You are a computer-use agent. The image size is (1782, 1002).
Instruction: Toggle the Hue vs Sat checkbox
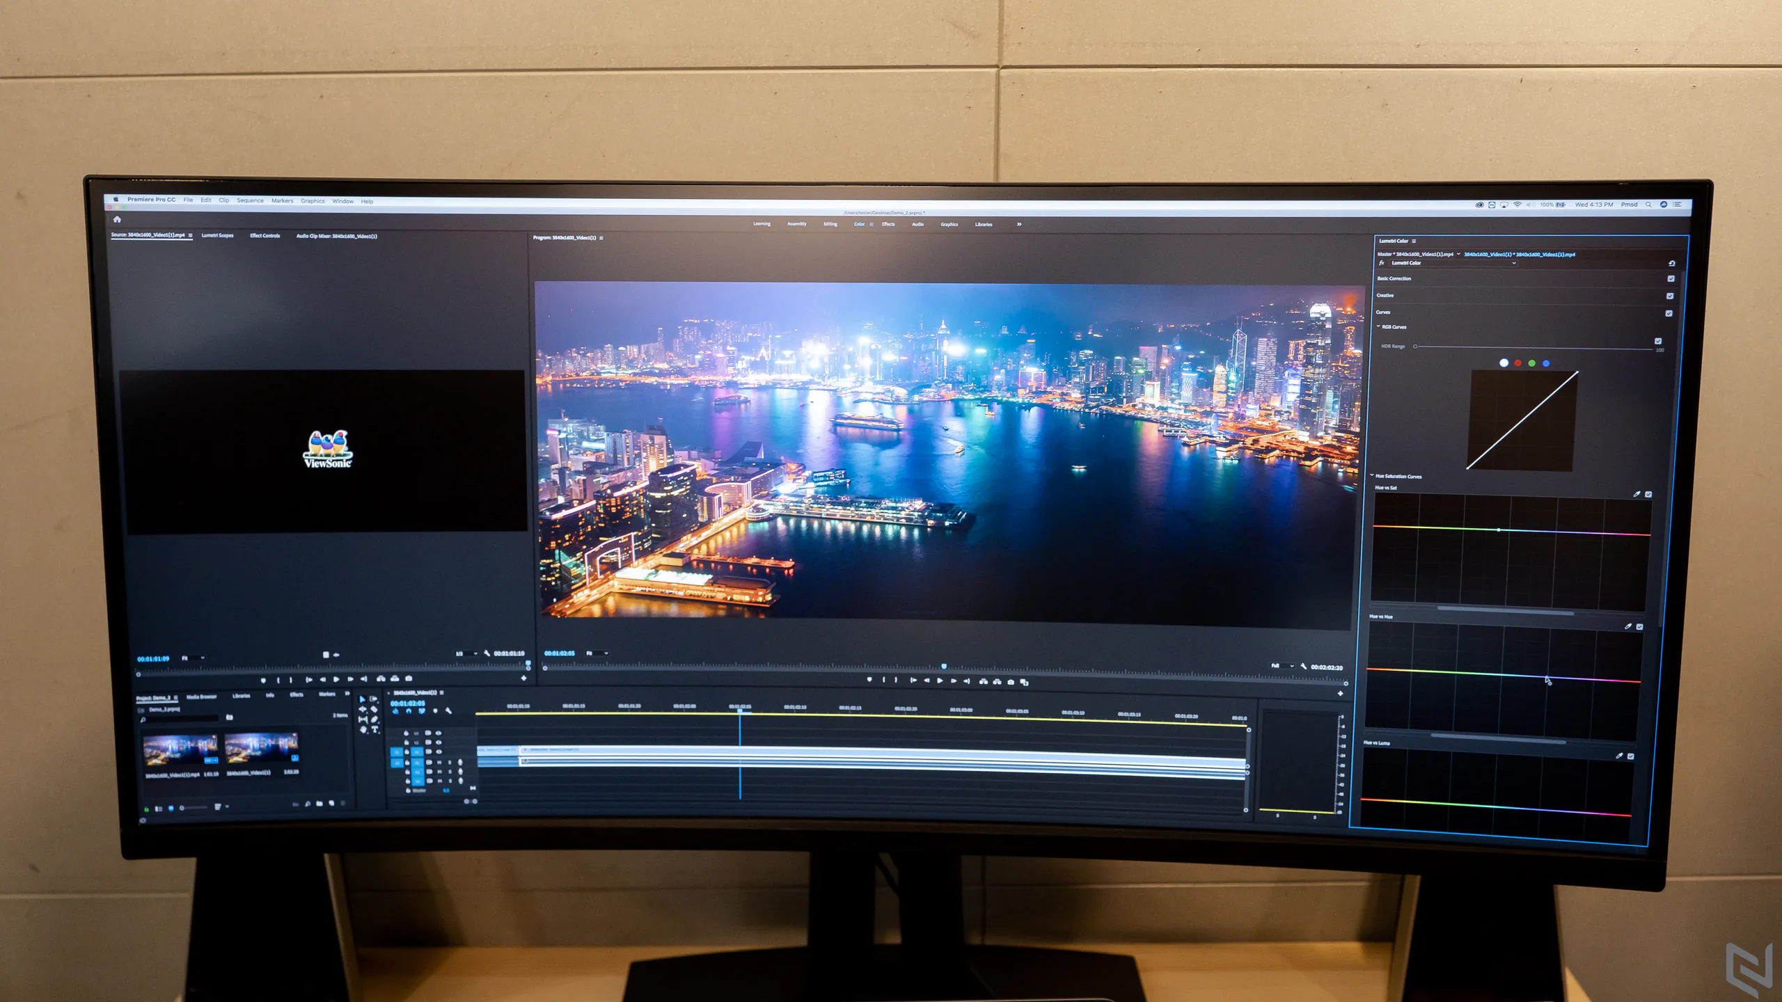point(1648,494)
